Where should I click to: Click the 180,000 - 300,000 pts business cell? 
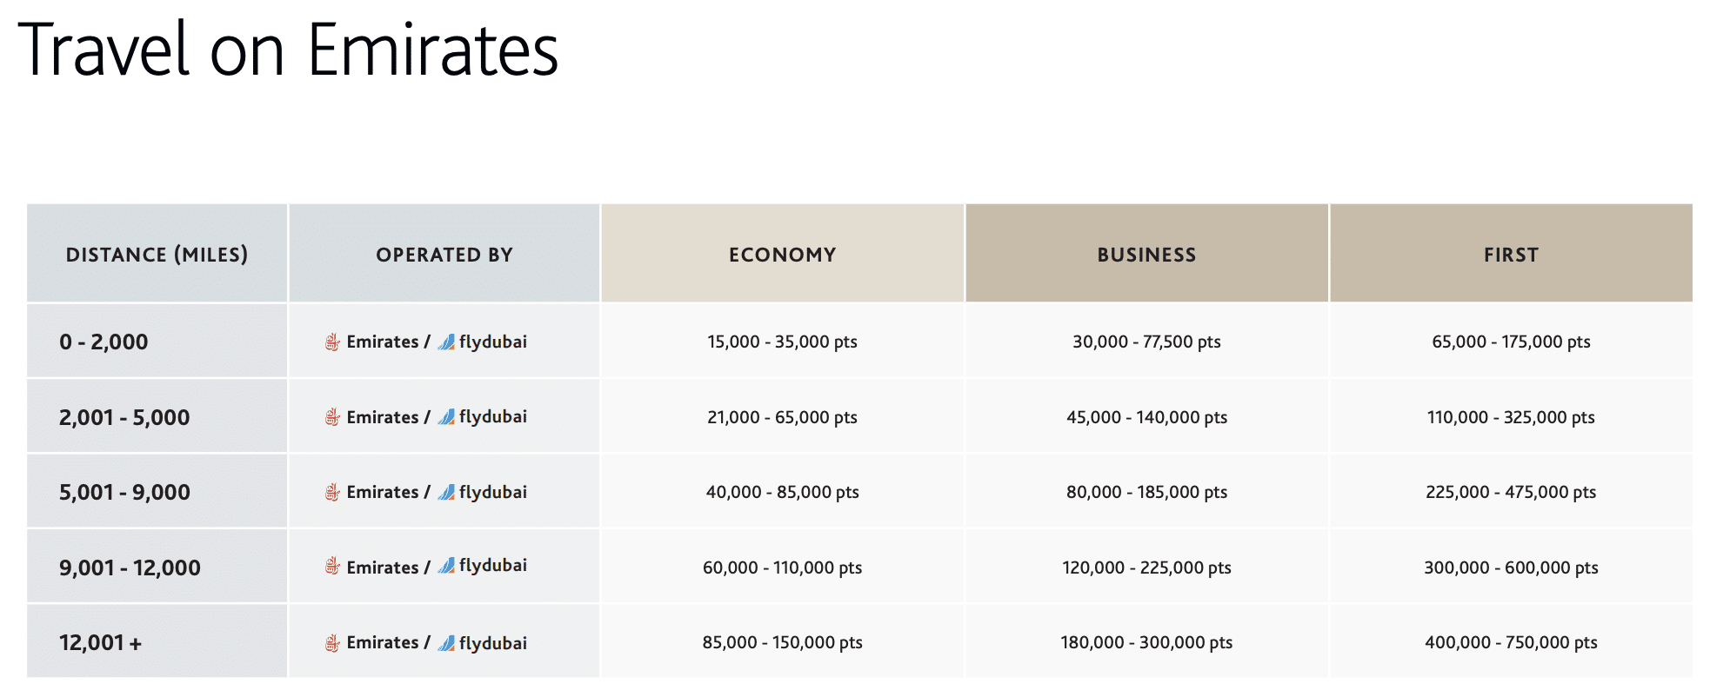tap(1146, 642)
